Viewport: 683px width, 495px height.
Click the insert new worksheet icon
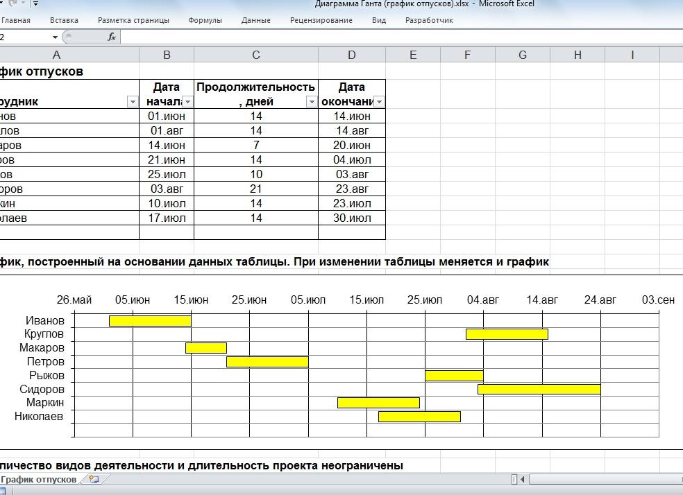(x=94, y=479)
